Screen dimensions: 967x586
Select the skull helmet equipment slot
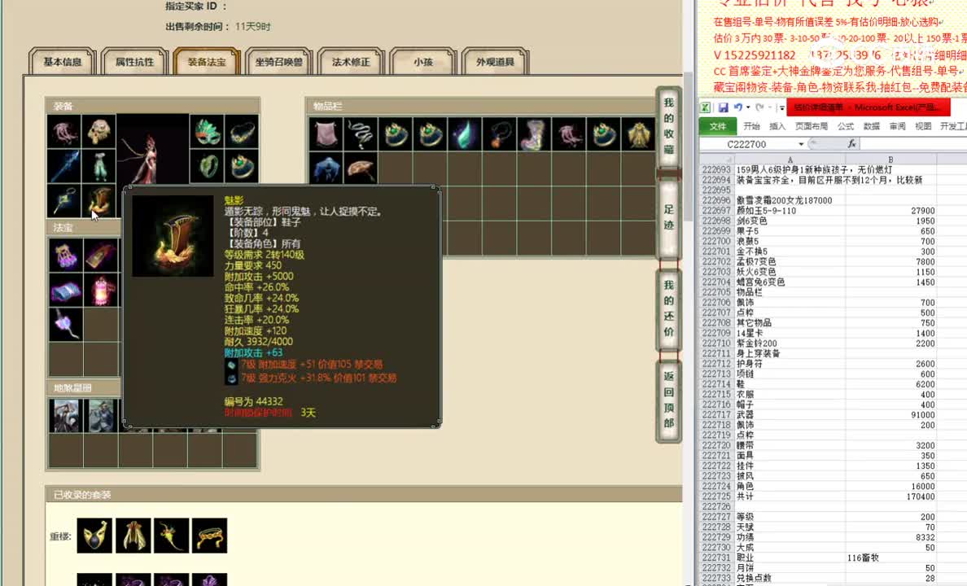pyautogui.click(x=98, y=131)
